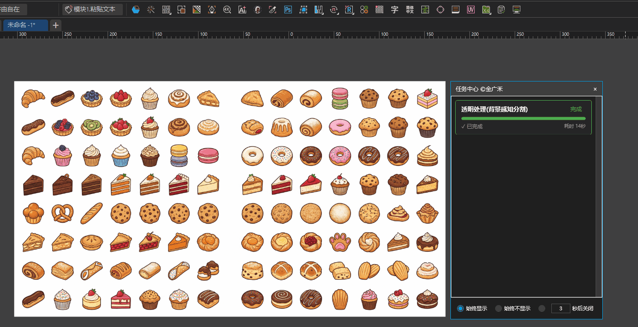
Task: Click the seconds input field showing 3
Action: (x=560, y=308)
